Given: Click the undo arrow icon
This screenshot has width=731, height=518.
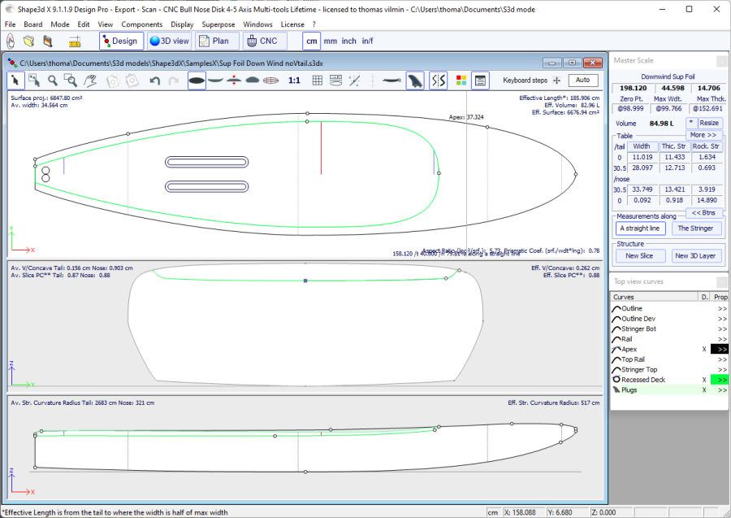Looking at the screenshot, I should pos(154,81).
